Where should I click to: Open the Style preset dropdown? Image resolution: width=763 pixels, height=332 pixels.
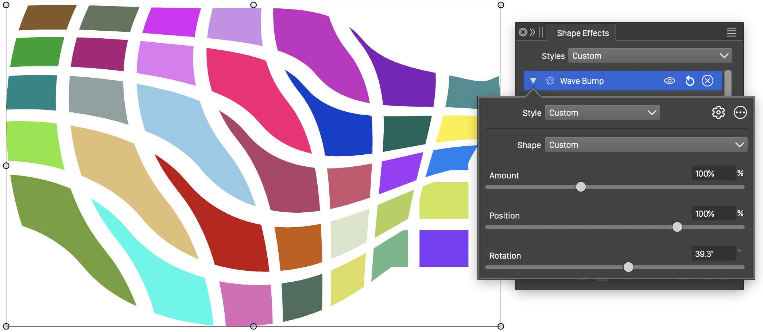click(602, 113)
